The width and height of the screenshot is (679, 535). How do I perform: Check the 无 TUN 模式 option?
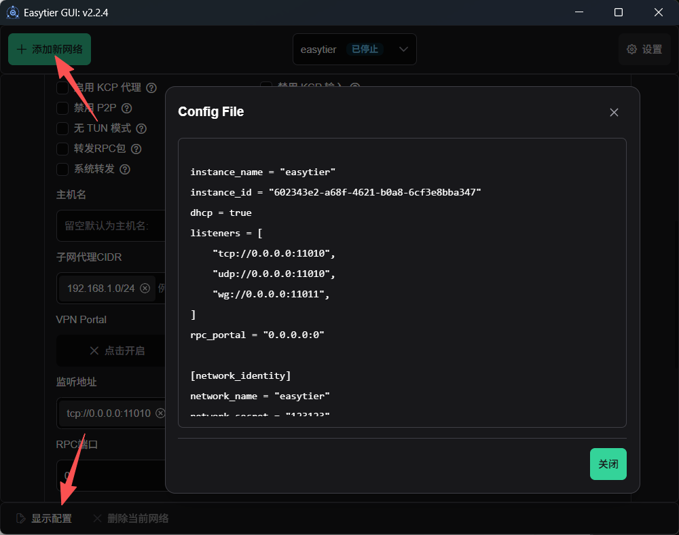click(62, 128)
